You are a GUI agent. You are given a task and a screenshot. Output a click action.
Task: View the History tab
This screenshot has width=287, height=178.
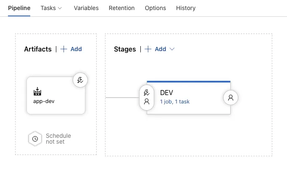(186, 8)
